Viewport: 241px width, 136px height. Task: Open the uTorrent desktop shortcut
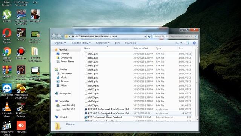click(7, 16)
